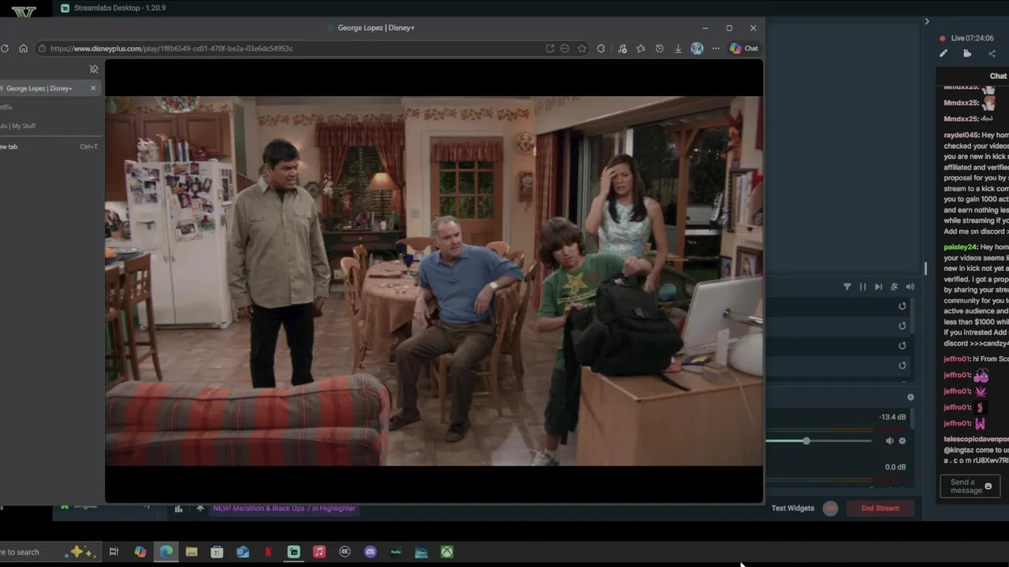Image resolution: width=1009 pixels, height=567 pixels.
Task: Click the raydel045 username in chat
Action: (961, 135)
